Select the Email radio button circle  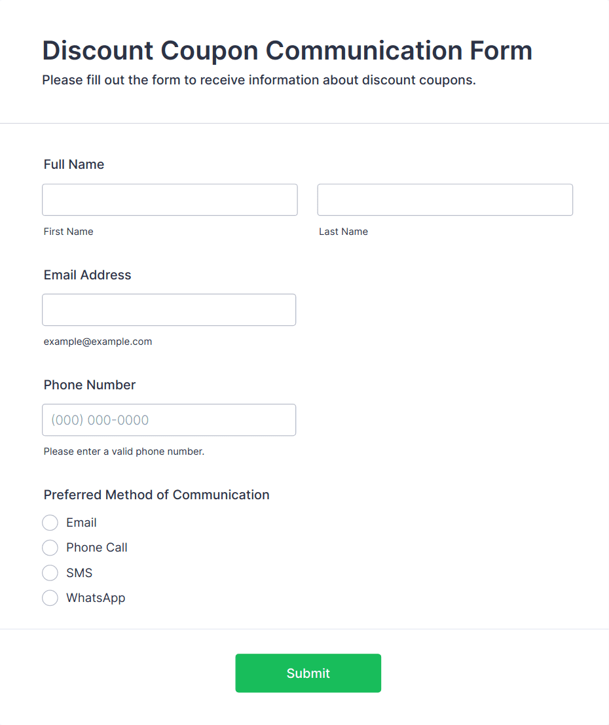(x=50, y=523)
